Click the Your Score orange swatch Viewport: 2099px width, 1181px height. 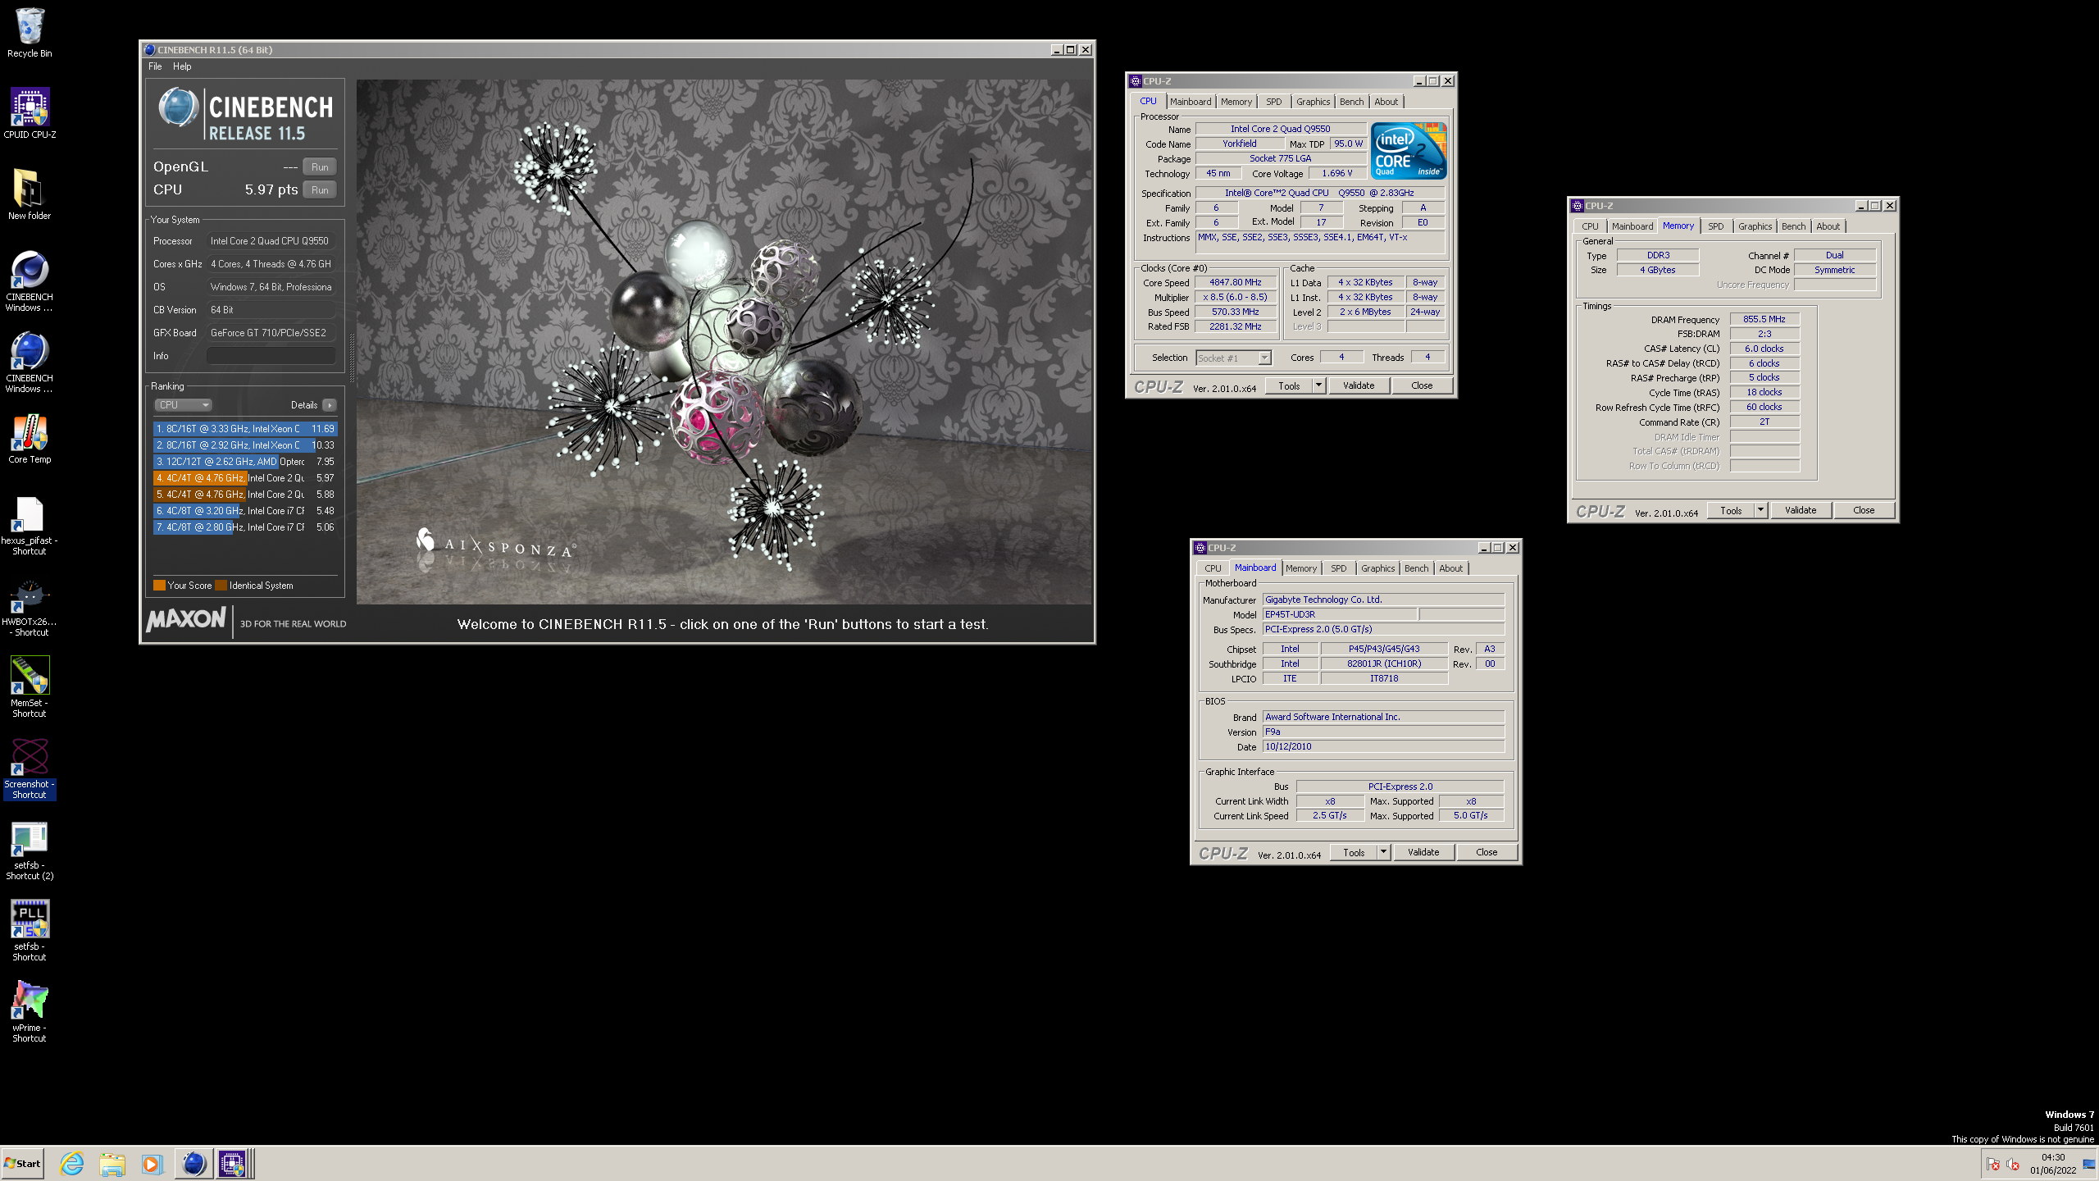click(159, 586)
